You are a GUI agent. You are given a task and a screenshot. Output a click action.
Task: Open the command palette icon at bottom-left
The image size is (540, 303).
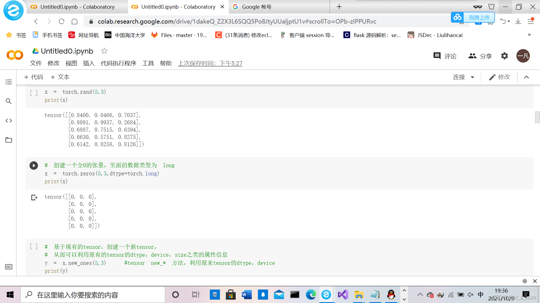point(9,267)
